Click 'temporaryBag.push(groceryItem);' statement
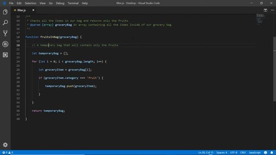Viewport: 276px width, 155px height. click(x=71, y=86)
